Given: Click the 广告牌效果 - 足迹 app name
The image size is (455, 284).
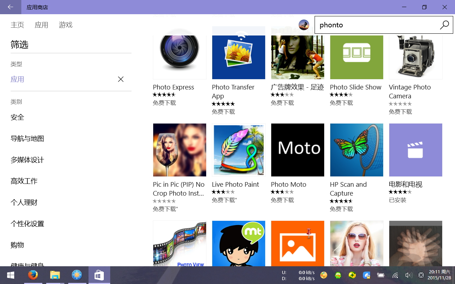Looking at the screenshot, I should [298, 87].
